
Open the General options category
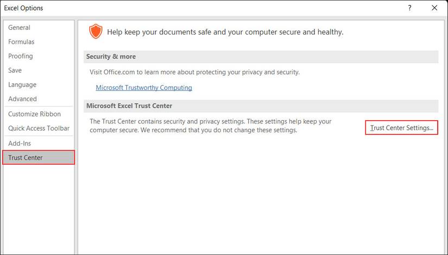pos(20,28)
